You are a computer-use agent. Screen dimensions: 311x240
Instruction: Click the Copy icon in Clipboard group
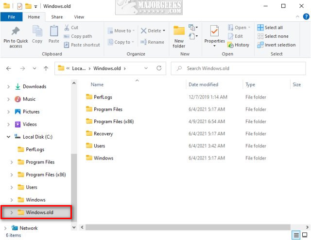(x=37, y=31)
